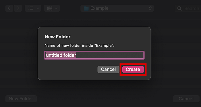Image resolution: width=201 pixels, height=107 pixels.
Task: Select the list view icon
Action: coord(31,8)
